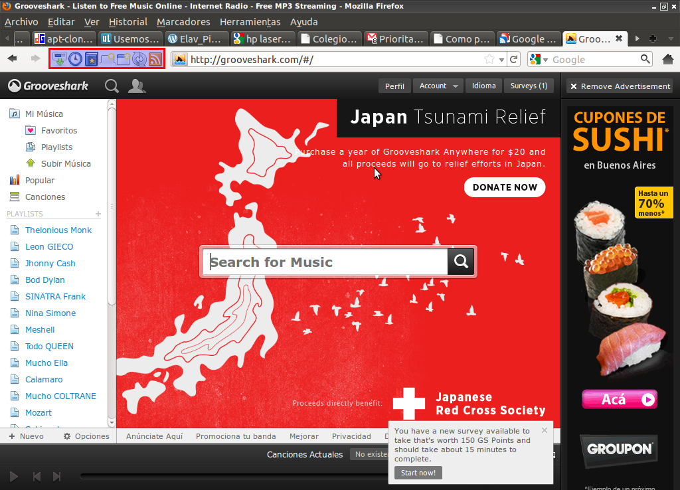Click the Google search input box
680x490 pixels.
(594, 59)
